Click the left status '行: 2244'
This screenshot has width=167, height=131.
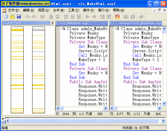(x=63, y=114)
